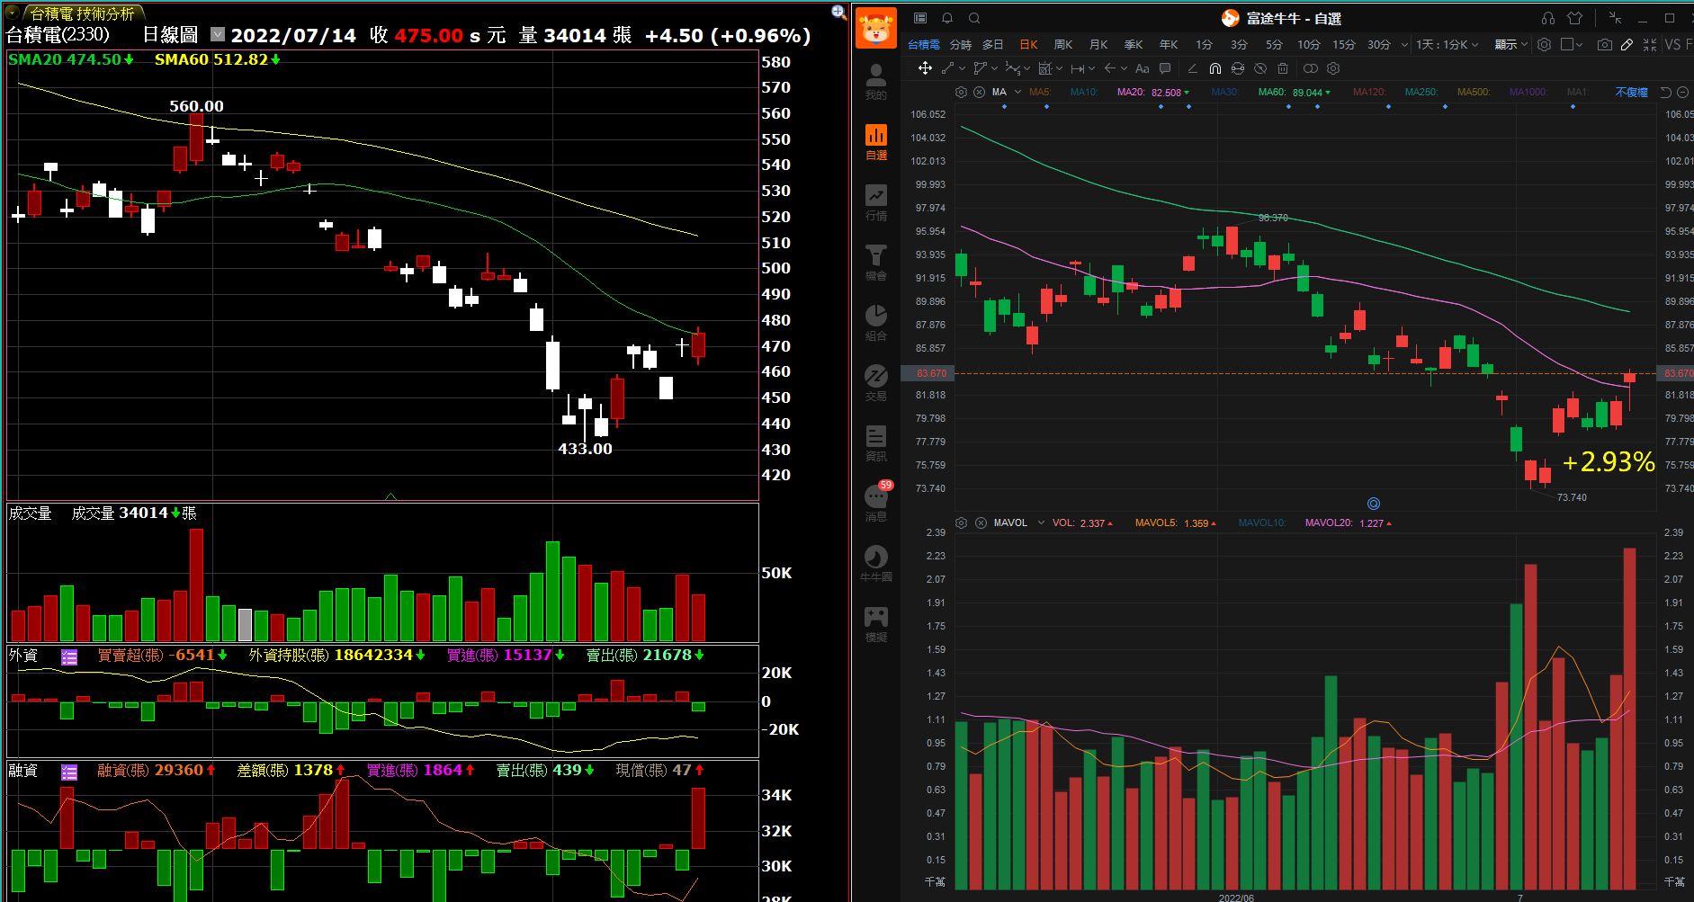1694x902 pixels.
Task: Click the Futu mascot avatar logo
Action: point(876,27)
